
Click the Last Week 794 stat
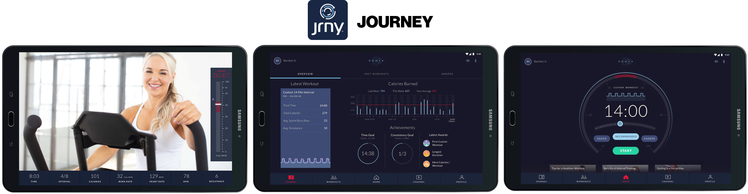coord(376,91)
